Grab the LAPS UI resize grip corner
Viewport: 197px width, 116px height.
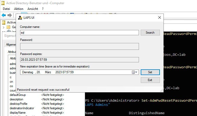pyautogui.click(x=162, y=90)
